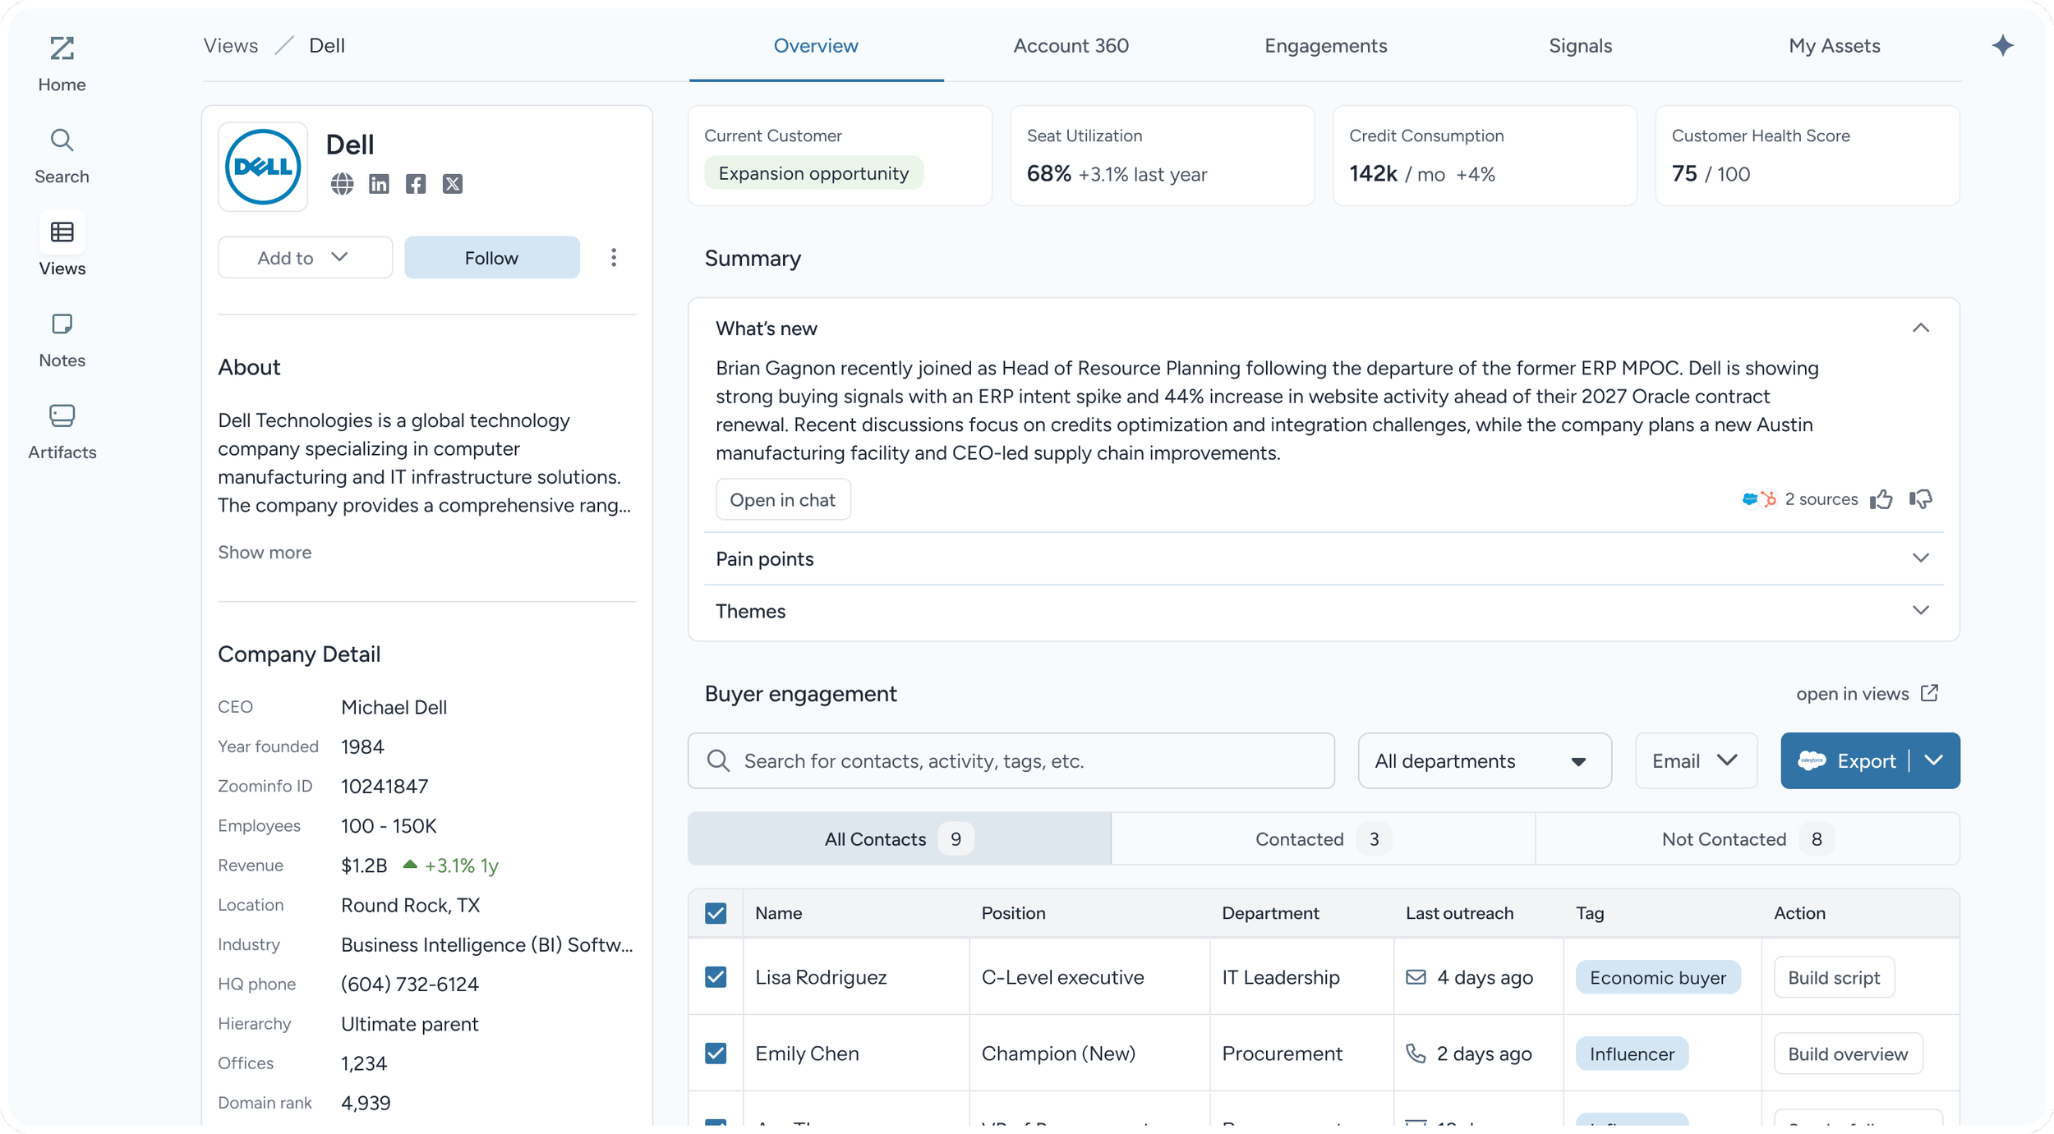This screenshot has width=2054, height=1134.
Task: Uncheck Lisa Rodriguez's row checkbox
Action: pos(716,977)
